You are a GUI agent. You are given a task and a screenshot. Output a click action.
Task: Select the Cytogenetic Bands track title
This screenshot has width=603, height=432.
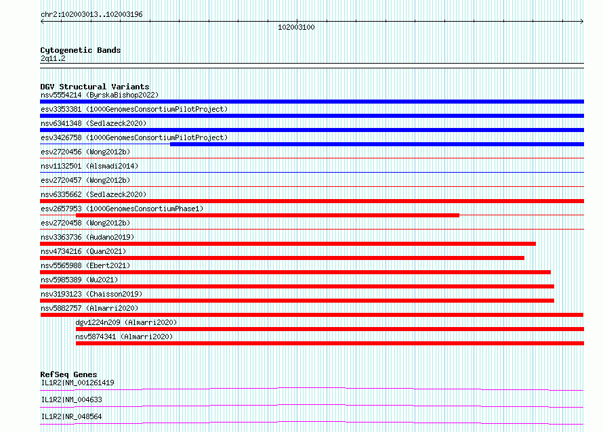pyautogui.click(x=81, y=50)
